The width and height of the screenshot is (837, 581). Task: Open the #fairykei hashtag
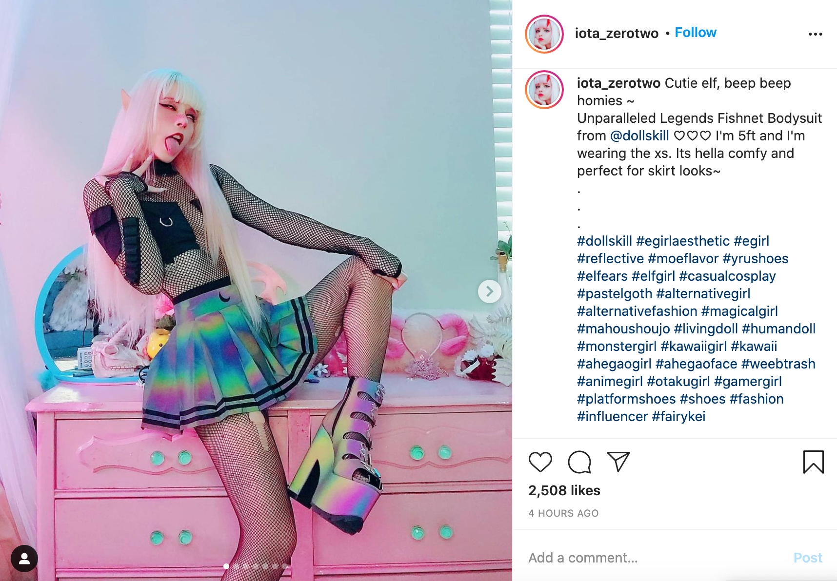678,416
